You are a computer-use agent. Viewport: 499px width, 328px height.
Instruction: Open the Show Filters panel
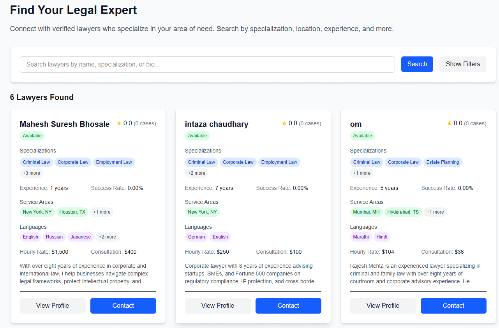(463, 64)
